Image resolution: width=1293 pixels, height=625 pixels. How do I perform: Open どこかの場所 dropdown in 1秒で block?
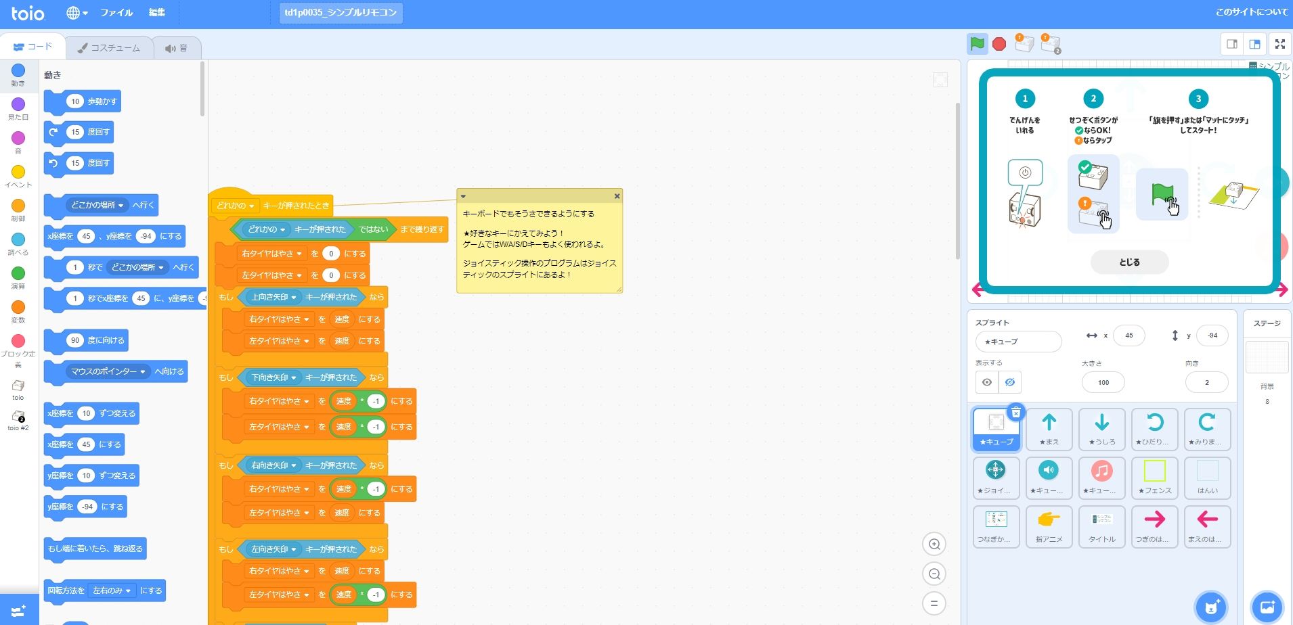pos(137,267)
